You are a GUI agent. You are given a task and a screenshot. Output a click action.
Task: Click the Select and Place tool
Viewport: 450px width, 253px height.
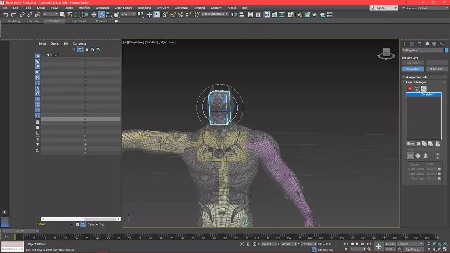tap(117, 14)
